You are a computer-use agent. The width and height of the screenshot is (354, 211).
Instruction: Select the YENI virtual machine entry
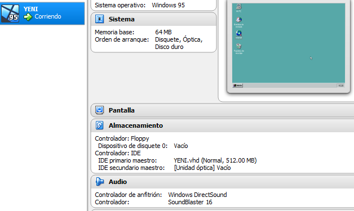(42, 14)
